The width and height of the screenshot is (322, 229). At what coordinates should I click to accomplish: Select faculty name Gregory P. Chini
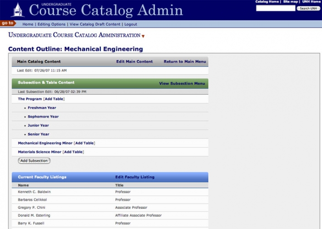click(x=31, y=207)
